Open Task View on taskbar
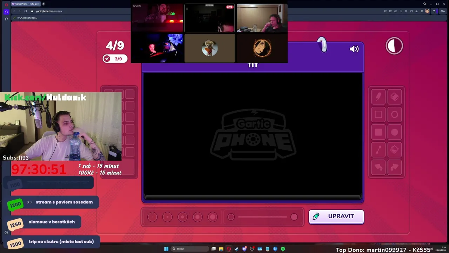Screen dimensions: 449x253 [x=214, y=249]
